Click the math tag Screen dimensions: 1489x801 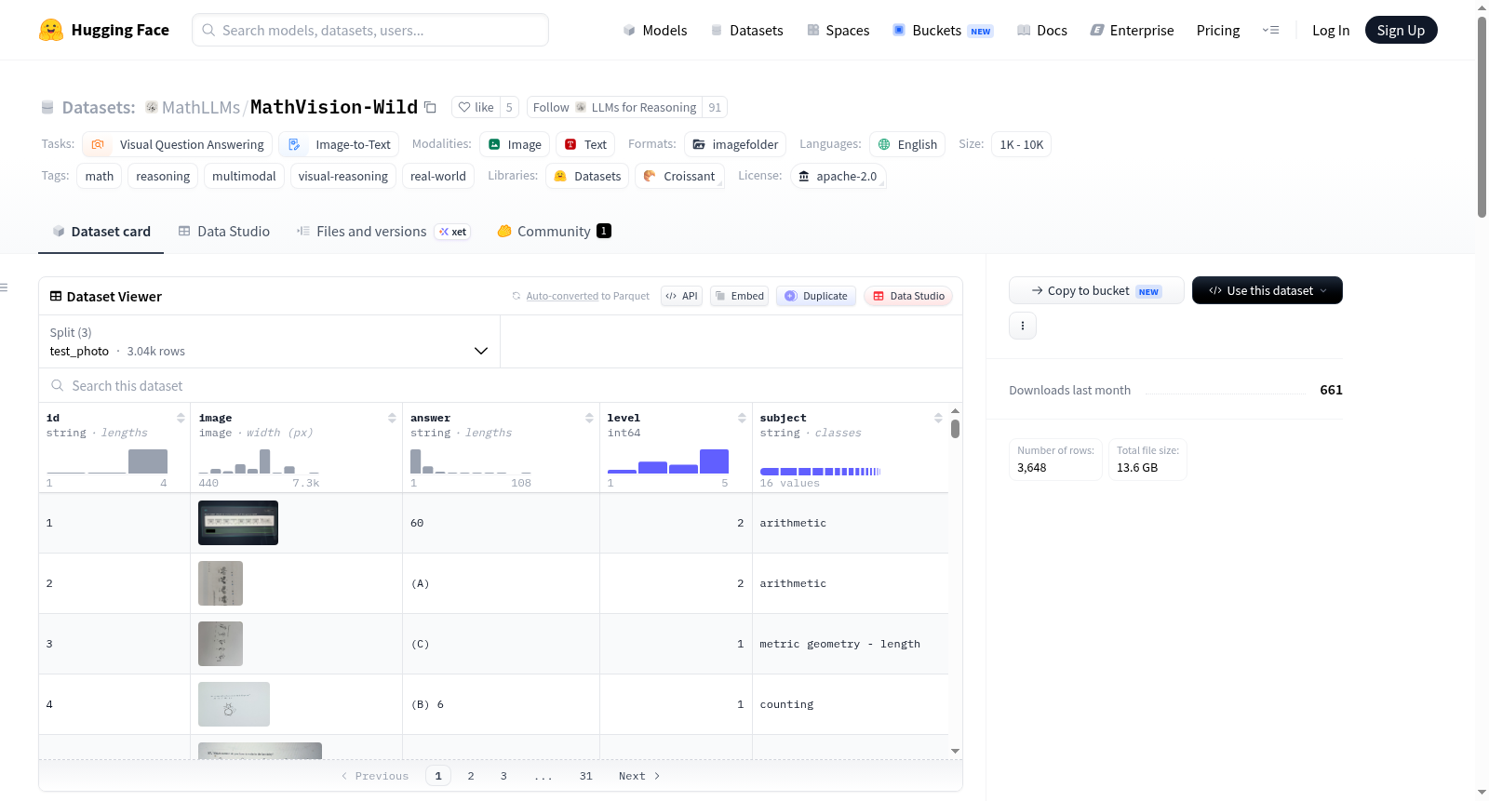[100, 176]
